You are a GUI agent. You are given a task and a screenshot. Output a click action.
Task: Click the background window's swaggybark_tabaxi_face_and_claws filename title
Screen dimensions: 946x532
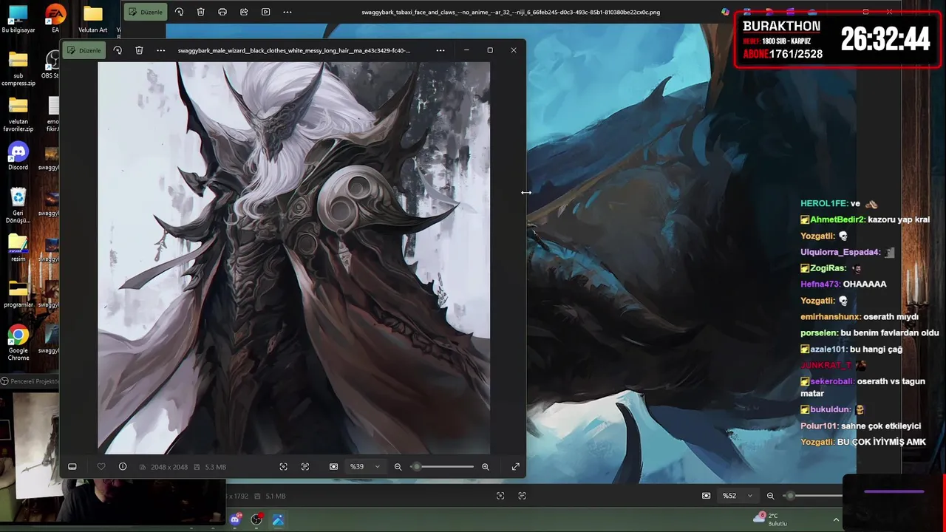511,12
